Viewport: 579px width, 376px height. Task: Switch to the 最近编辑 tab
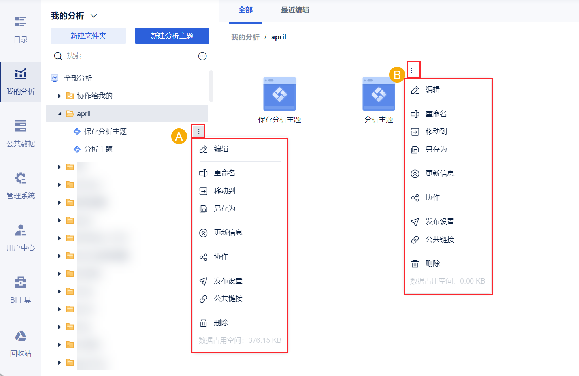click(295, 10)
